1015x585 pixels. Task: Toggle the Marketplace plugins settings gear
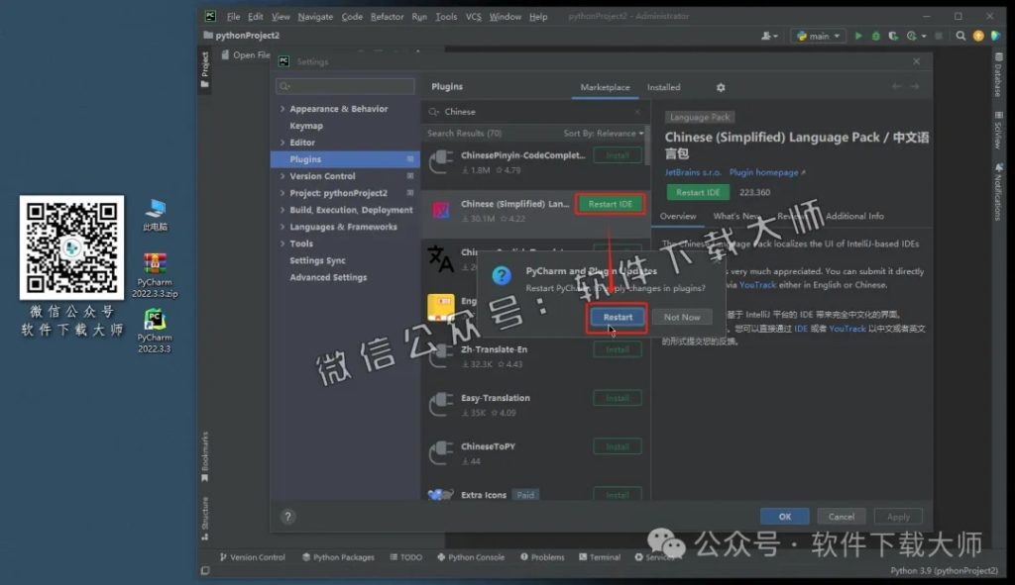721,87
